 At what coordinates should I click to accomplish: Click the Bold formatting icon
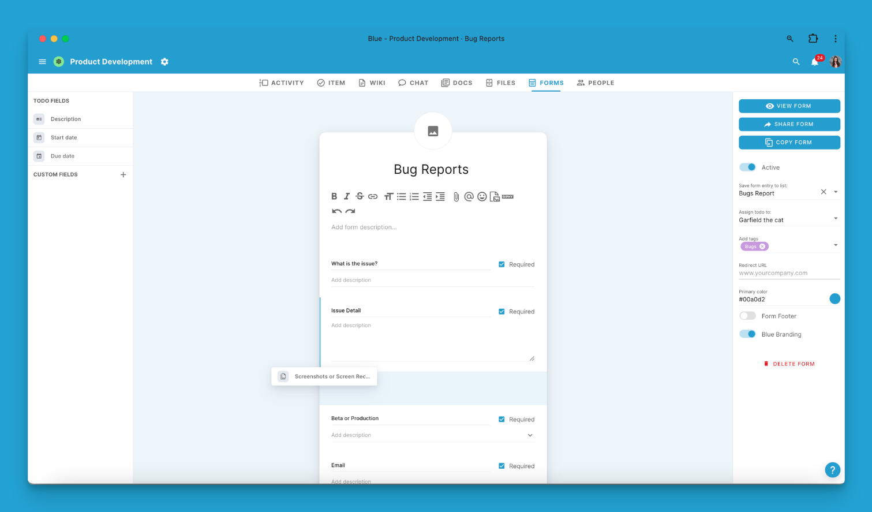[334, 197]
